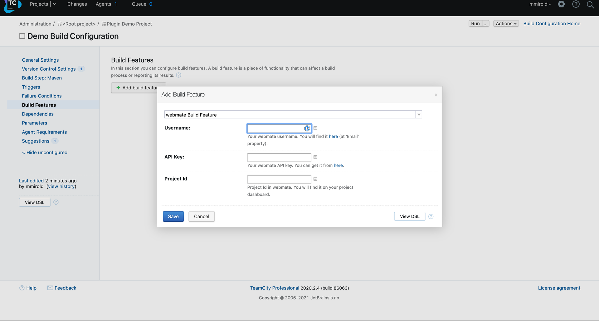Viewport: 599px width, 321px height.
Task: Click the Plugin Demo Project grid icon
Action: pos(104,24)
